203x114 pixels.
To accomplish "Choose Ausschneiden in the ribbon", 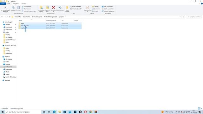I will (27, 6).
